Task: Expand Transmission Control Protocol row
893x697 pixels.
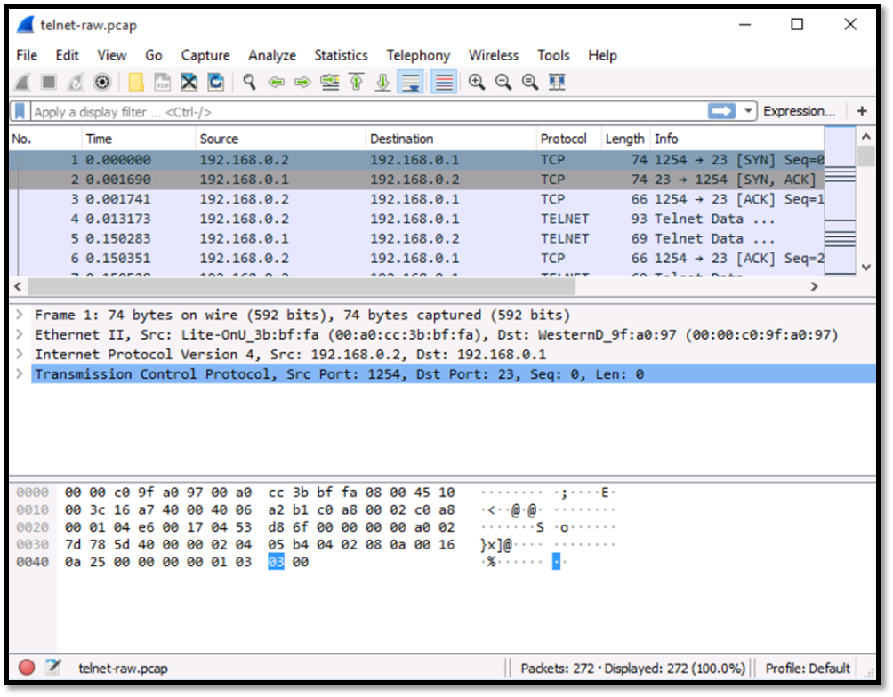Action: click(x=20, y=373)
